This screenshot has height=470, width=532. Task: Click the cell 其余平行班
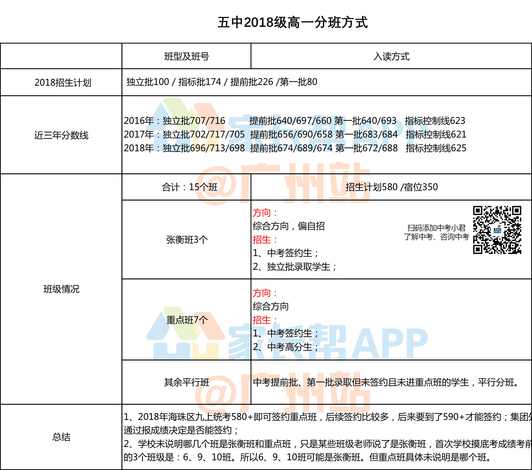pos(187,382)
